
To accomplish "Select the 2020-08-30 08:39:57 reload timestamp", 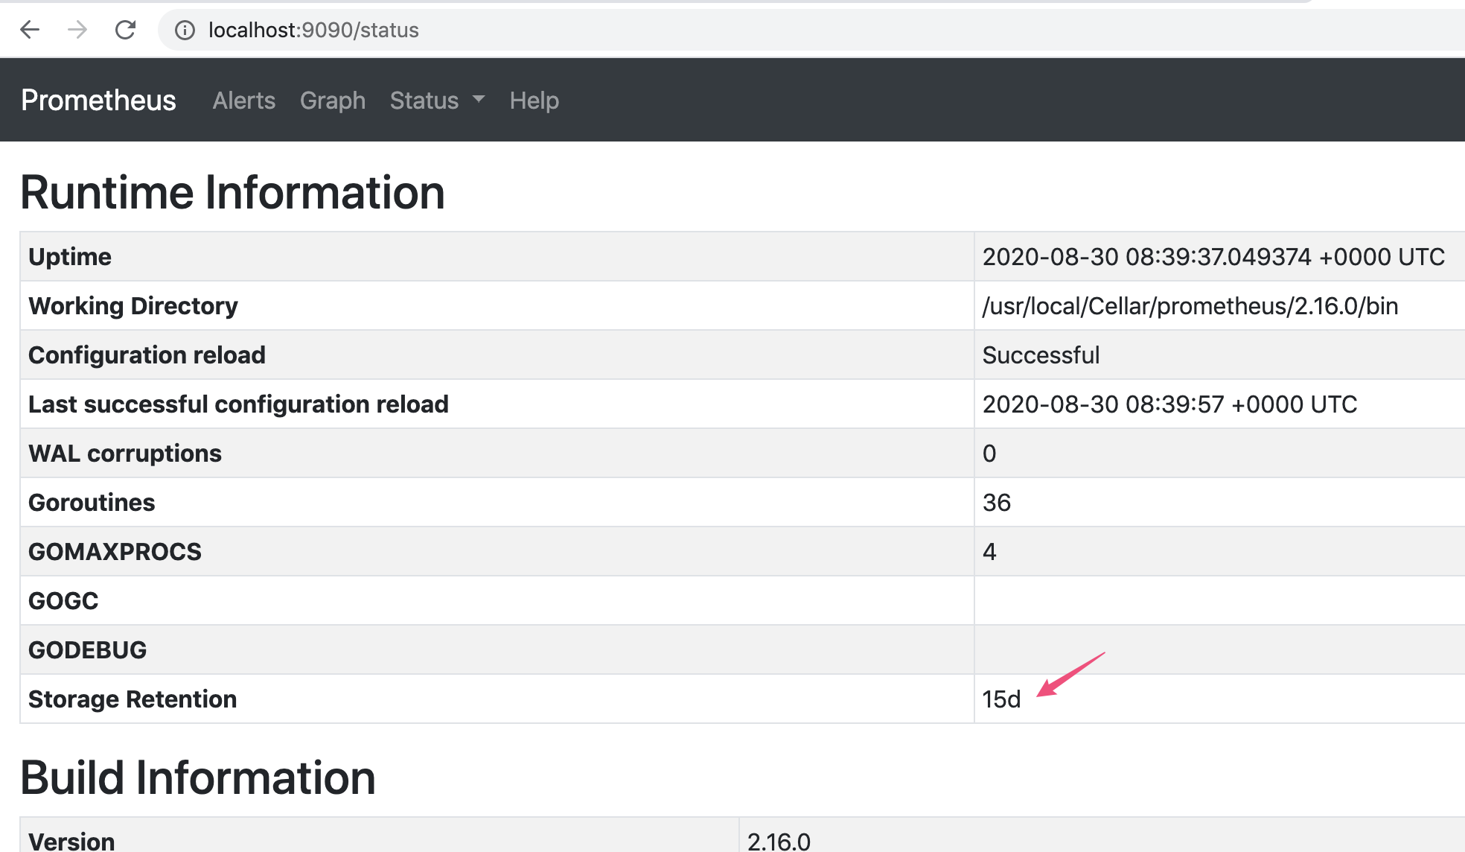I will point(1169,404).
